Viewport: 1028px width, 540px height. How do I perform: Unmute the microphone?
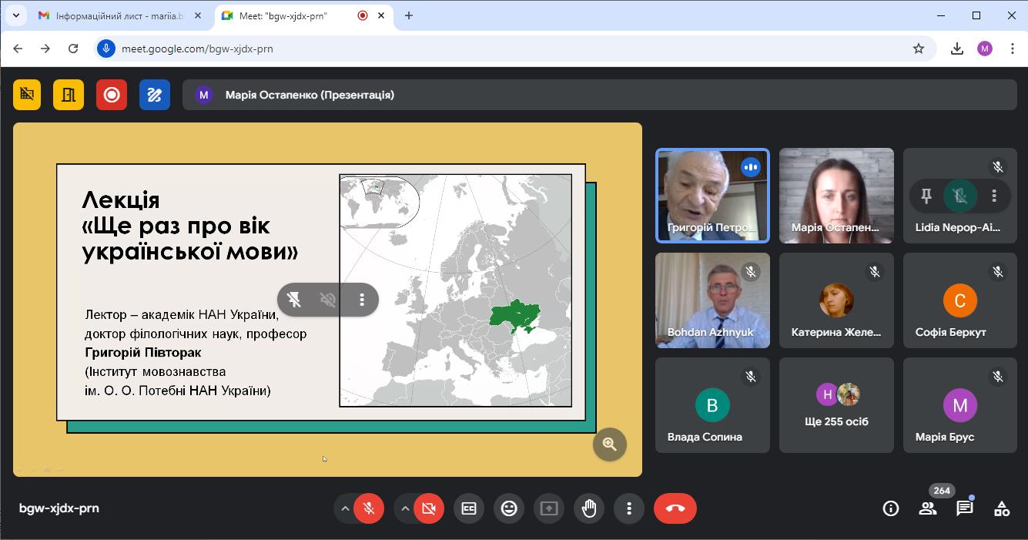pos(370,508)
